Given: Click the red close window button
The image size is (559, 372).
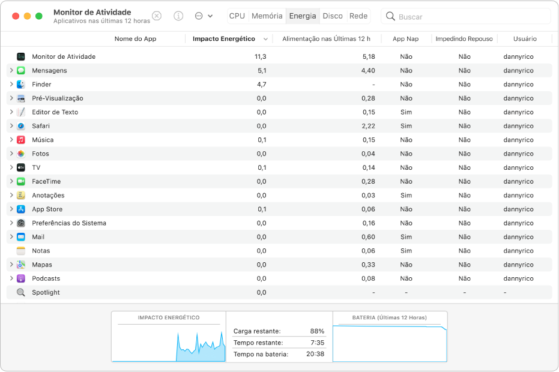Looking at the screenshot, I should click(x=16, y=16).
